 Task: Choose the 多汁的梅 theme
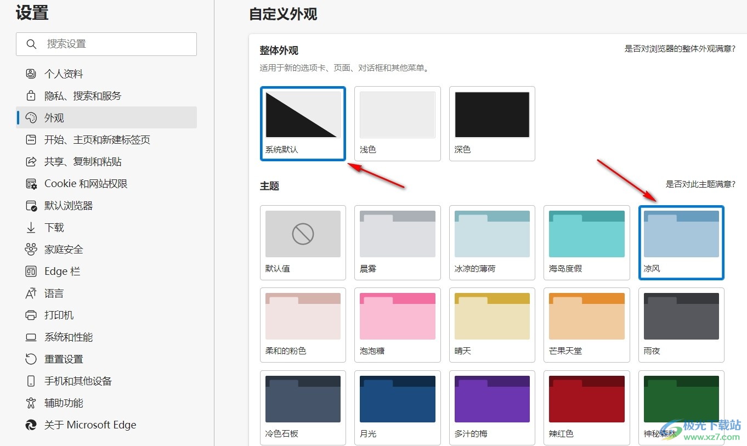click(492, 408)
